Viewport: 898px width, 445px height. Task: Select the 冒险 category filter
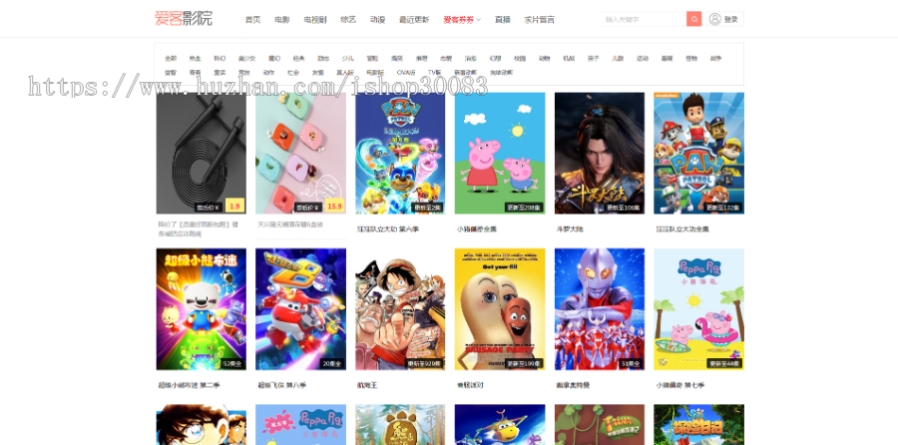point(372,59)
